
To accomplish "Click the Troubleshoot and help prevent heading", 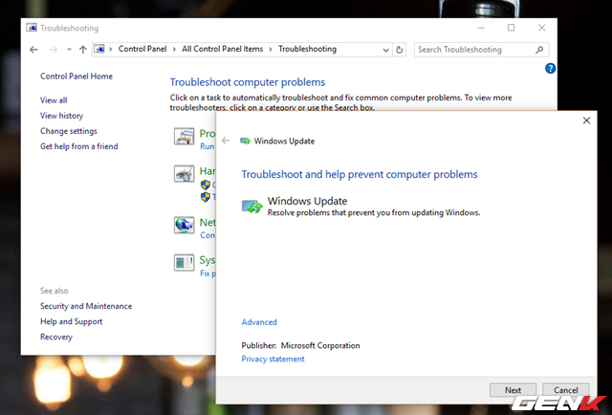I will (360, 174).
